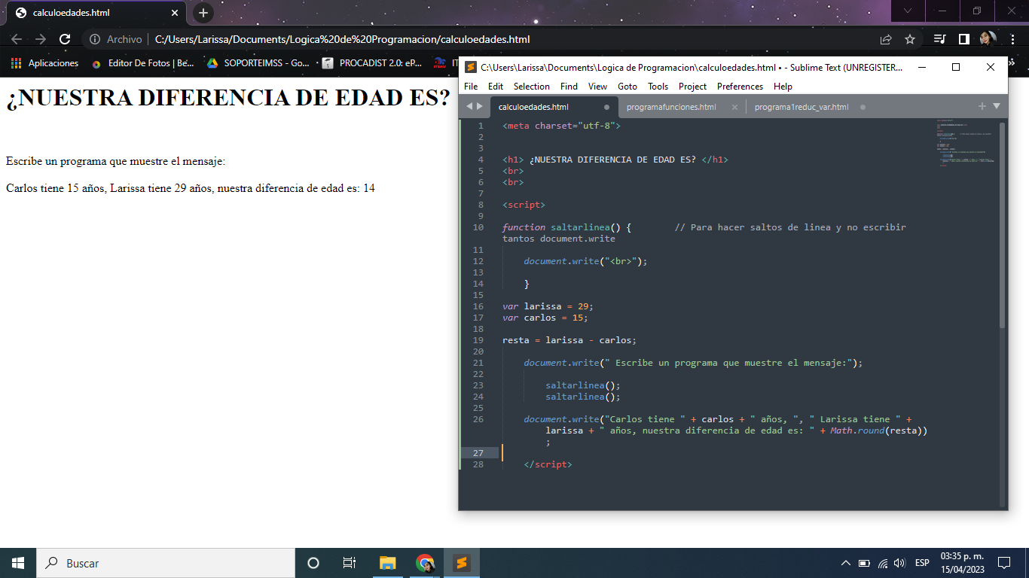Close the programafunciones.html tab
This screenshot has height=578, width=1029.
coord(734,107)
